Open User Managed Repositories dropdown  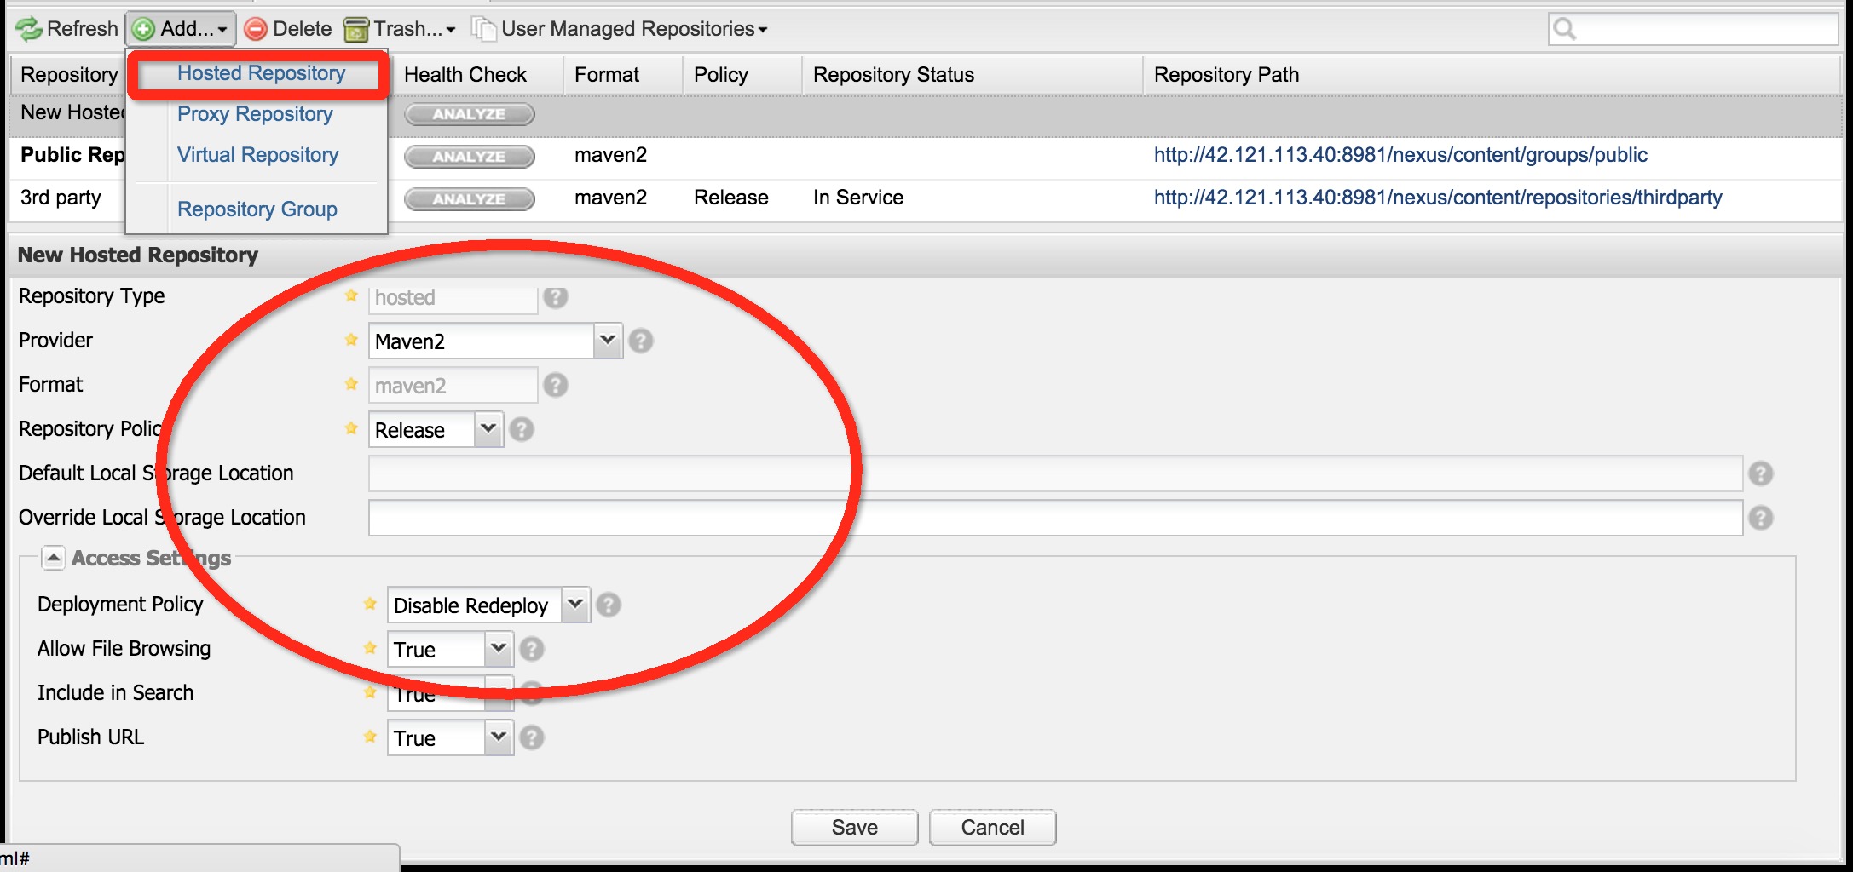coord(621,29)
